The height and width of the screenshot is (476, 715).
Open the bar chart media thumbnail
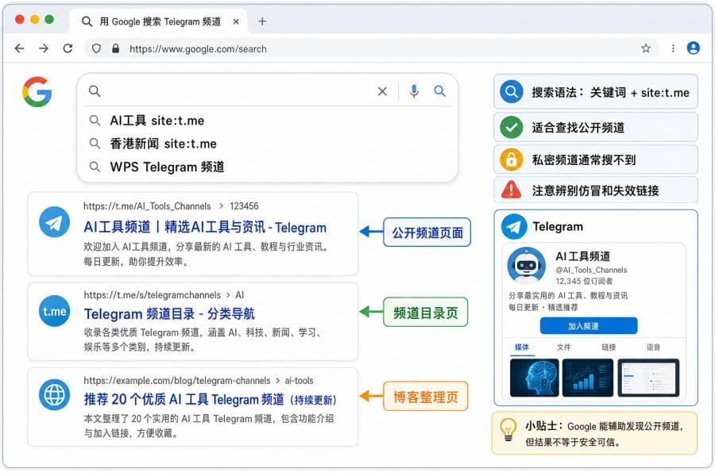click(x=588, y=378)
